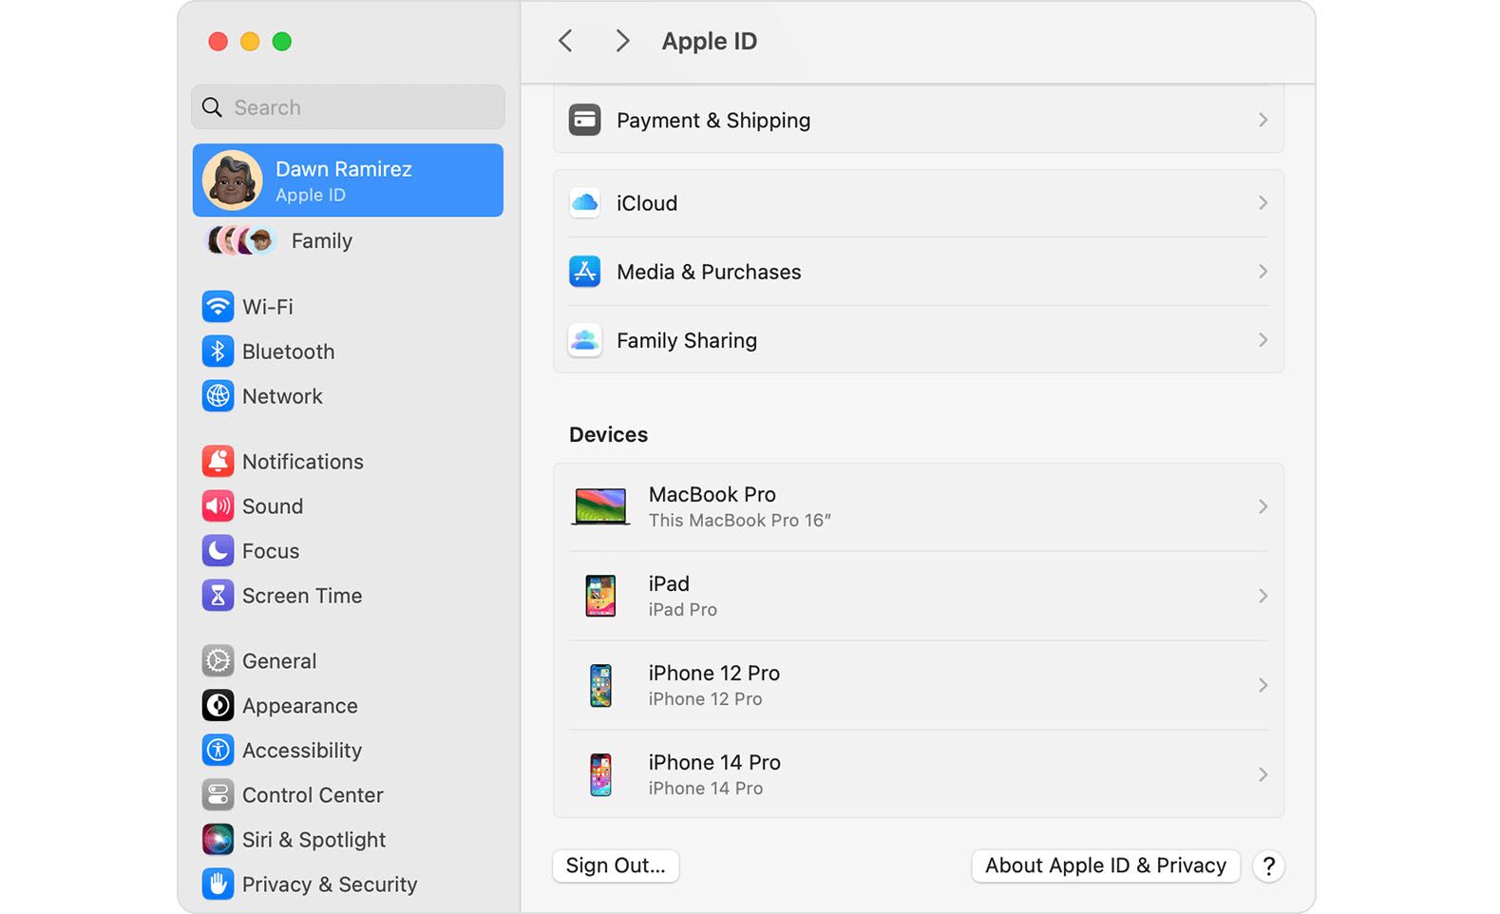Screen dimensions: 1500x914
Task: Click the question mark help button
Action: tap(1268, 866)
